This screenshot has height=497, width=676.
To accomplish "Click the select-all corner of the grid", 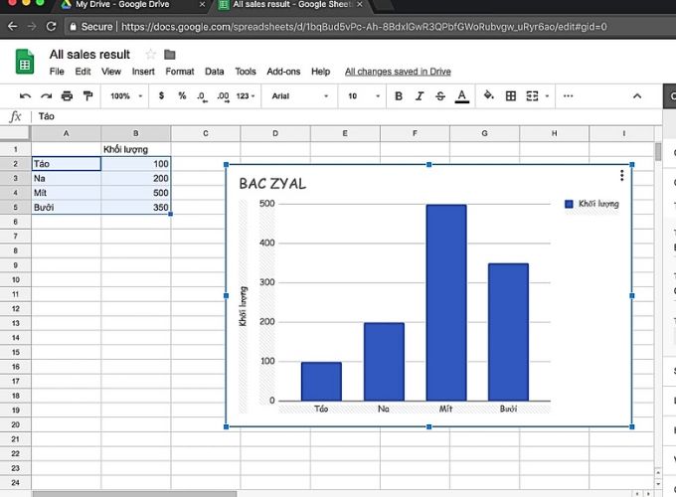I will pos(15,133).
